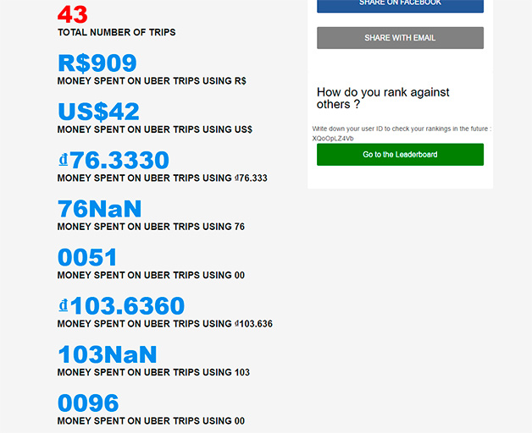Click the red 43 trips total number

73,14
